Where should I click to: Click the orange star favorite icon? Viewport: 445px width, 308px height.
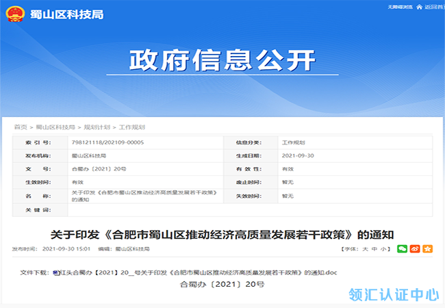click(427, 248)
